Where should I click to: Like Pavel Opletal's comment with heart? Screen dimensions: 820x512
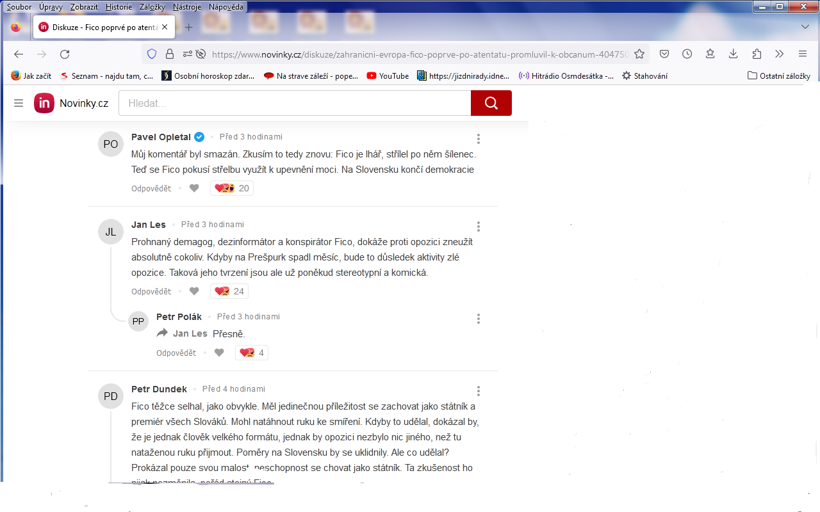click(x=195, y=188)
